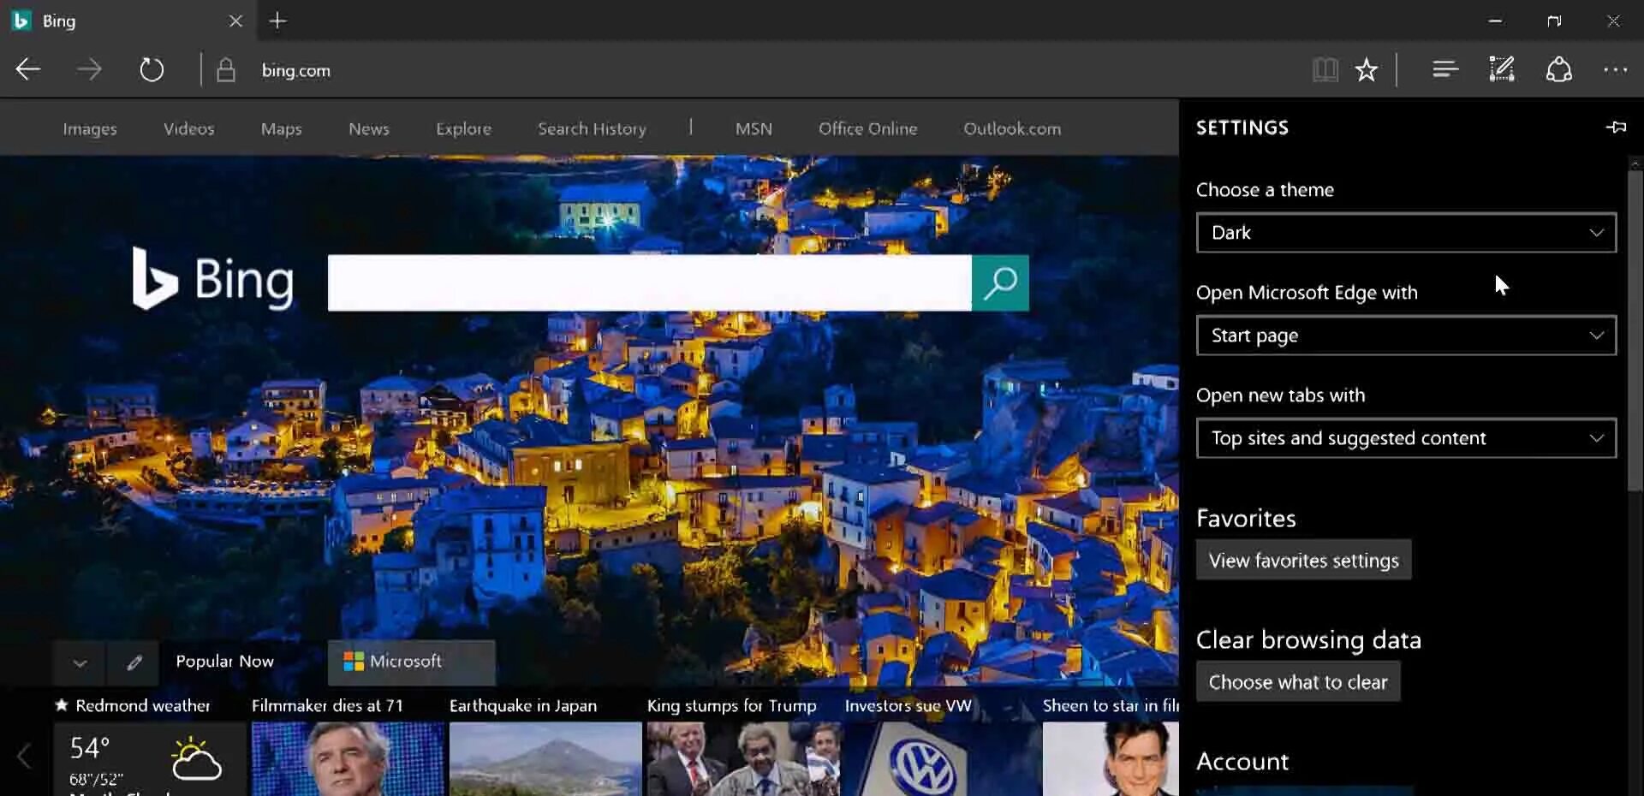Image resolution: width=1644 pixels, height=796 pixels.
Task: Collapse the Popular Now strip
Action: point(78,662)
